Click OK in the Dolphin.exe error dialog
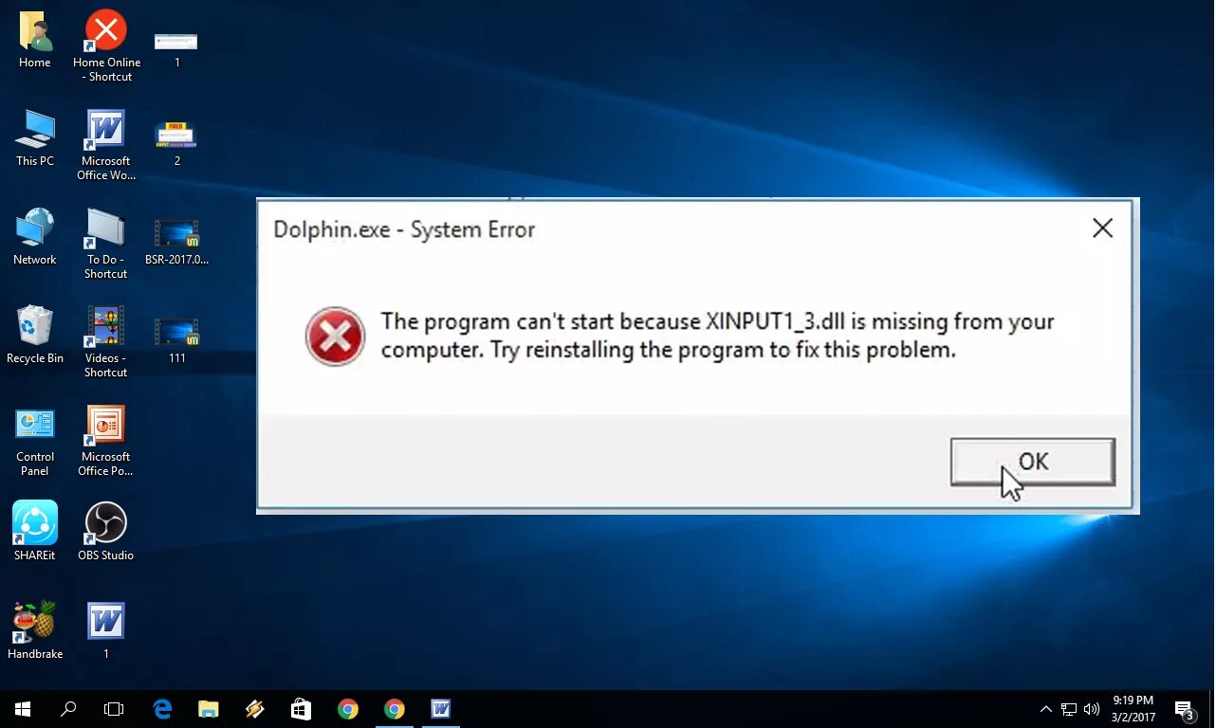 click(1032, 462)
